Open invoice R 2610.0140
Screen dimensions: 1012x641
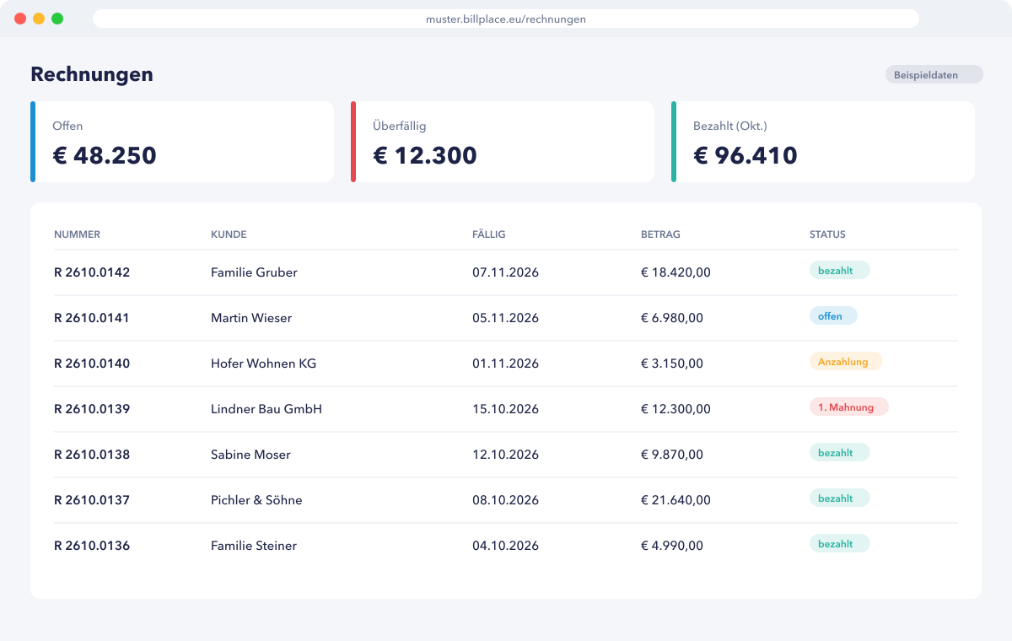pyautogui.click(x=92, y=364)
